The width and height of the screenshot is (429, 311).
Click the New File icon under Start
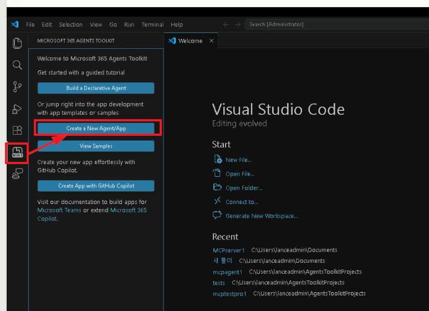tap(217, 159)
